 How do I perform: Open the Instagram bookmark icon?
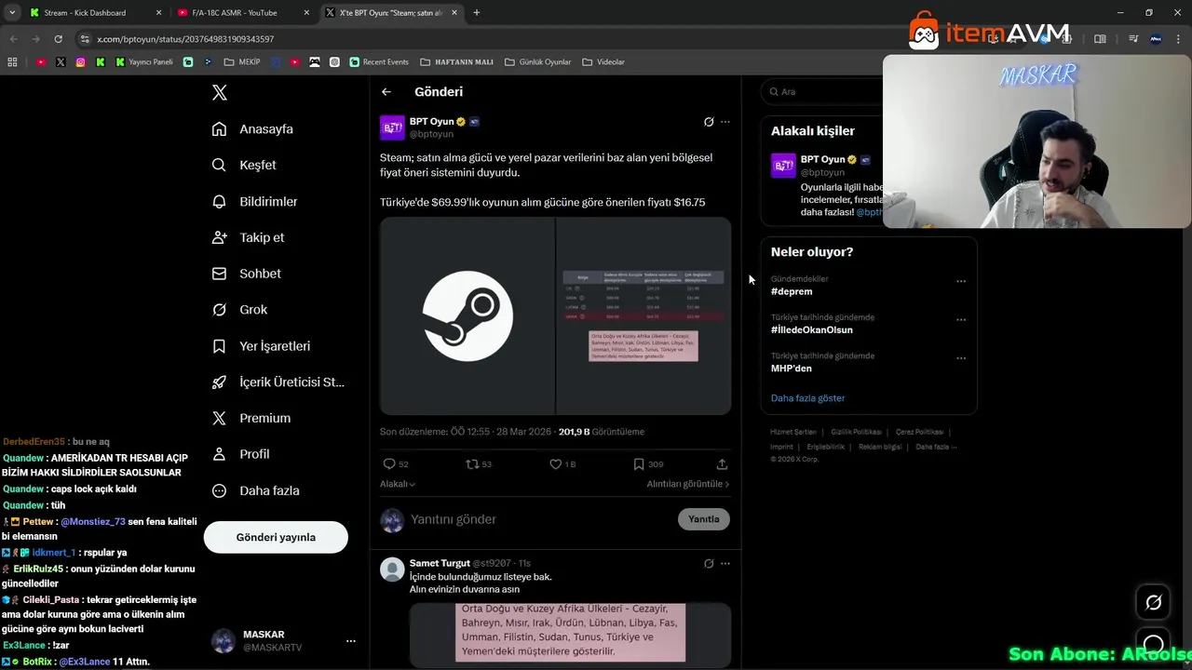coord(81,62)
